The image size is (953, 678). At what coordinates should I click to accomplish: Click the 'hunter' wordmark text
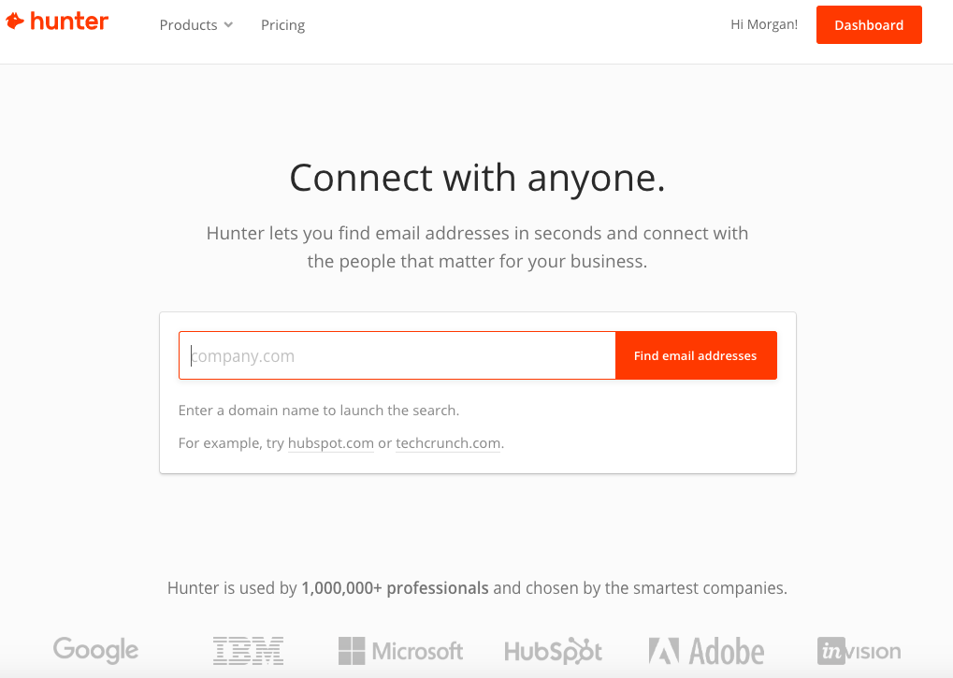point(69,22)
